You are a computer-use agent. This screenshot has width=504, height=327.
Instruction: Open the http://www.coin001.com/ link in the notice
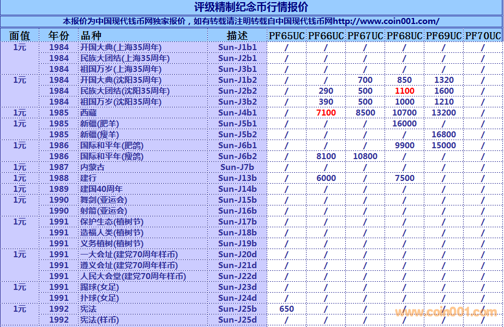(386, 21)
